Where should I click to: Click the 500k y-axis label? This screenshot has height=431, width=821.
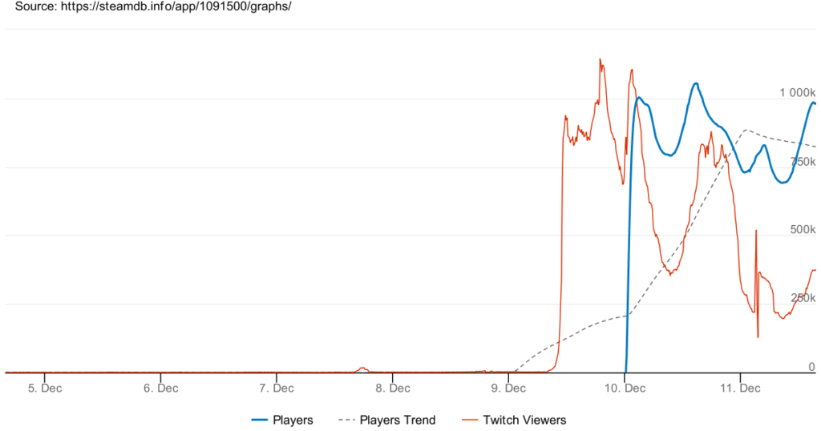(803, 230)
